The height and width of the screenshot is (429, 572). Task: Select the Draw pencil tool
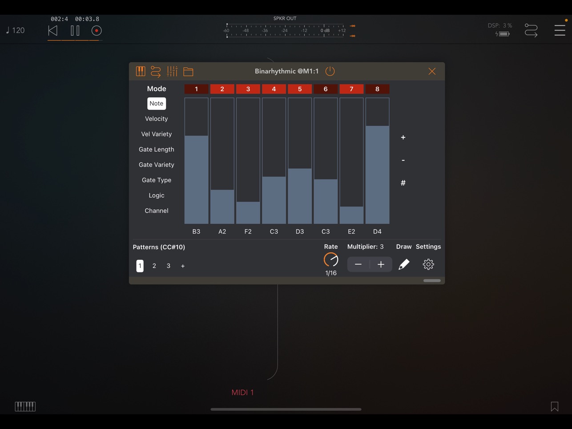pyautogui.click(x=404, y=264)
